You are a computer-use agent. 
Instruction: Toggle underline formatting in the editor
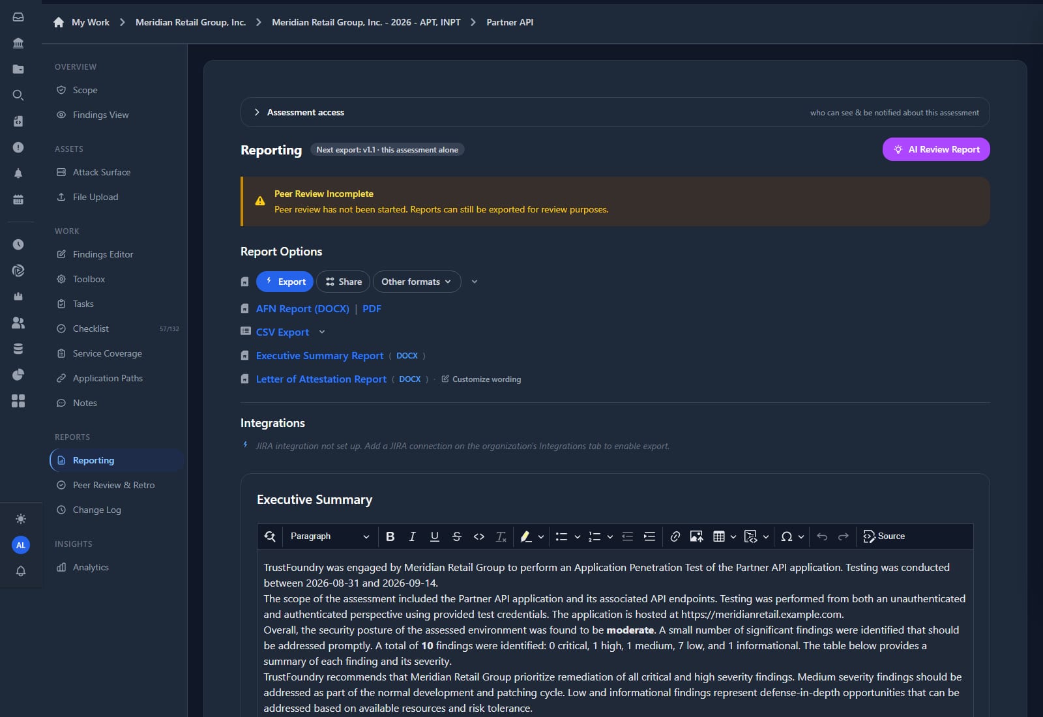tap(434, 536)
